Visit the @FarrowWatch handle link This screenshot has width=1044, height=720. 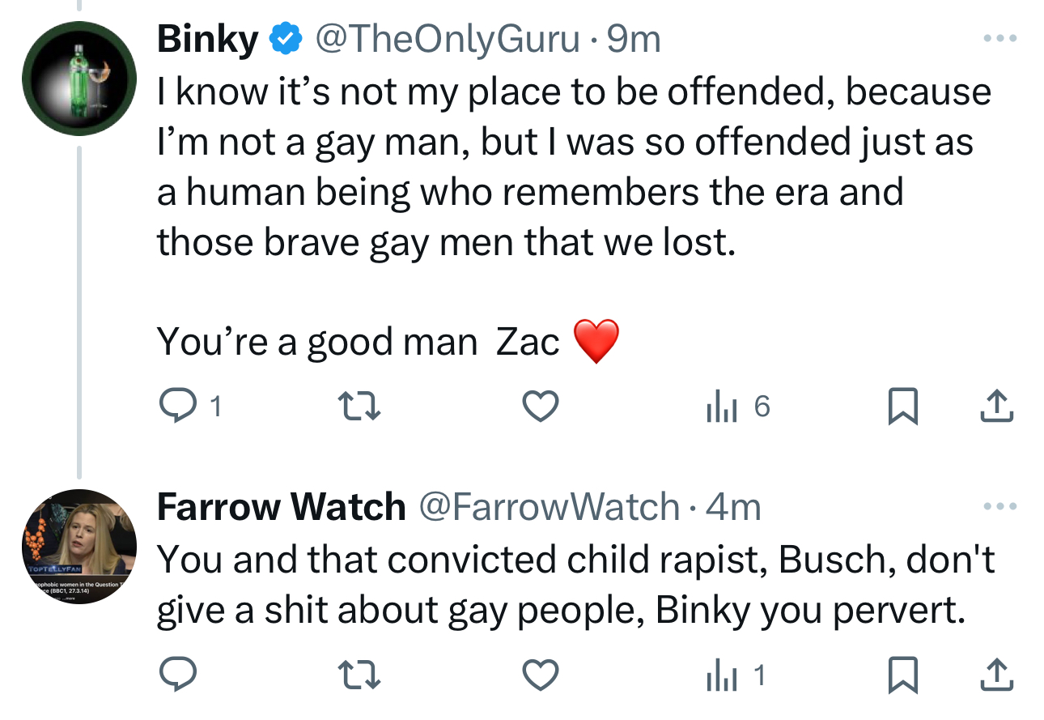pos(548,507)
